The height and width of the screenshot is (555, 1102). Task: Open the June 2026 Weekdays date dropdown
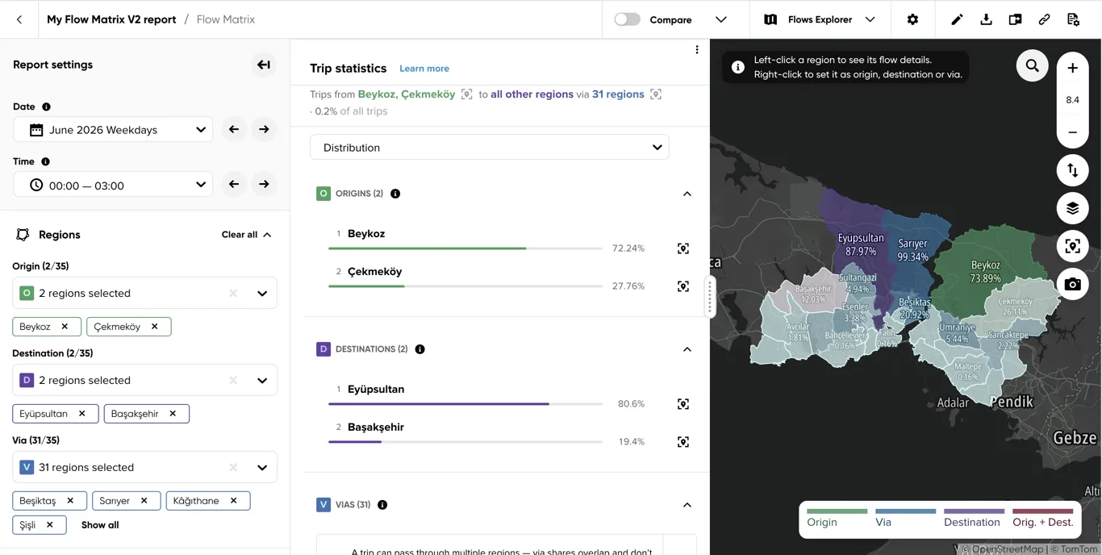[x=113, y=129]
